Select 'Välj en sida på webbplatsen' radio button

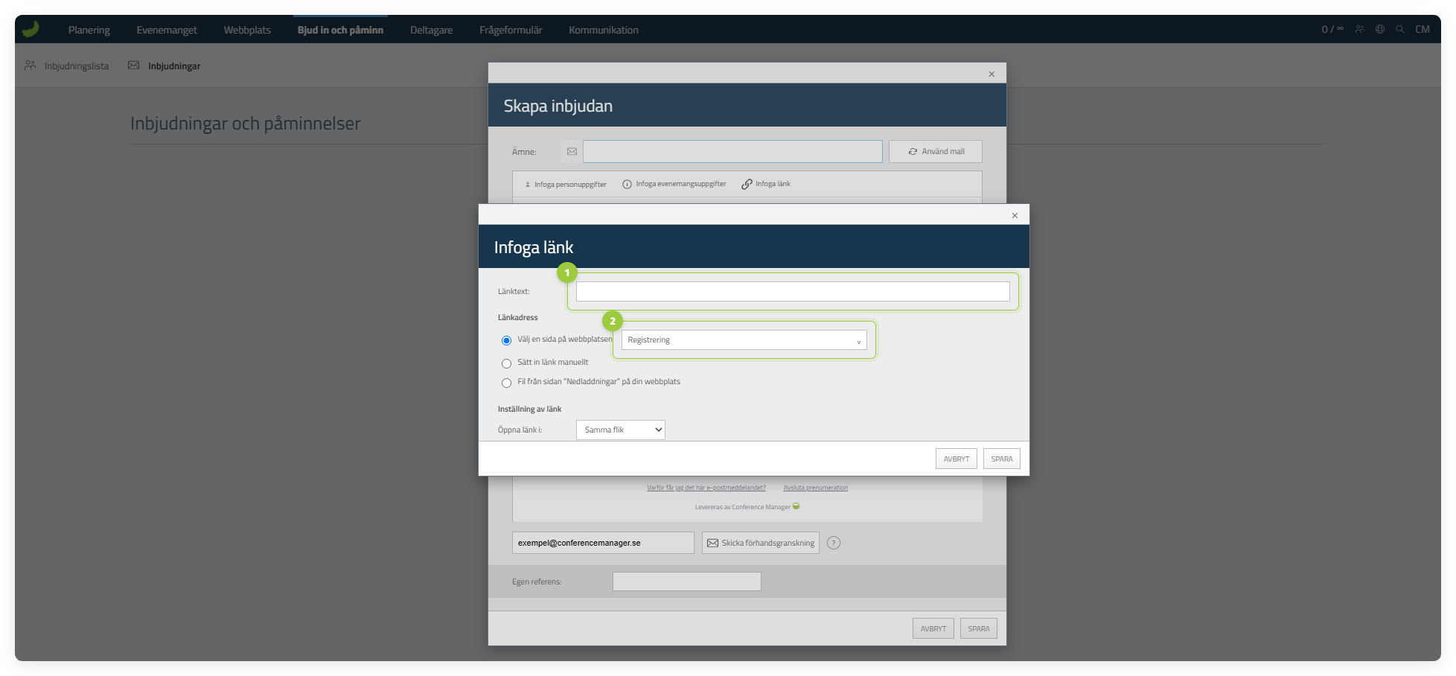click(506, 340)
